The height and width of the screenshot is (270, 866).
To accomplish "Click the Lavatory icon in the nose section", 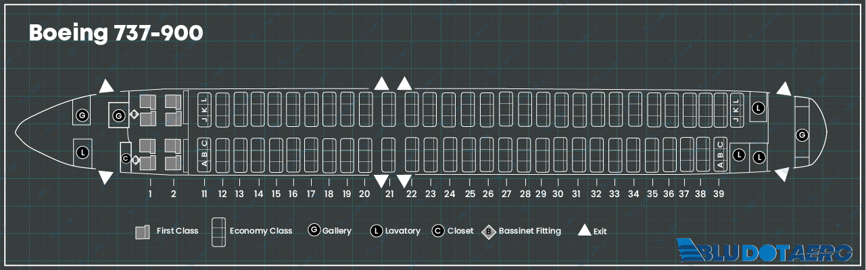I will pyautogui.click(x=82, y=152).
